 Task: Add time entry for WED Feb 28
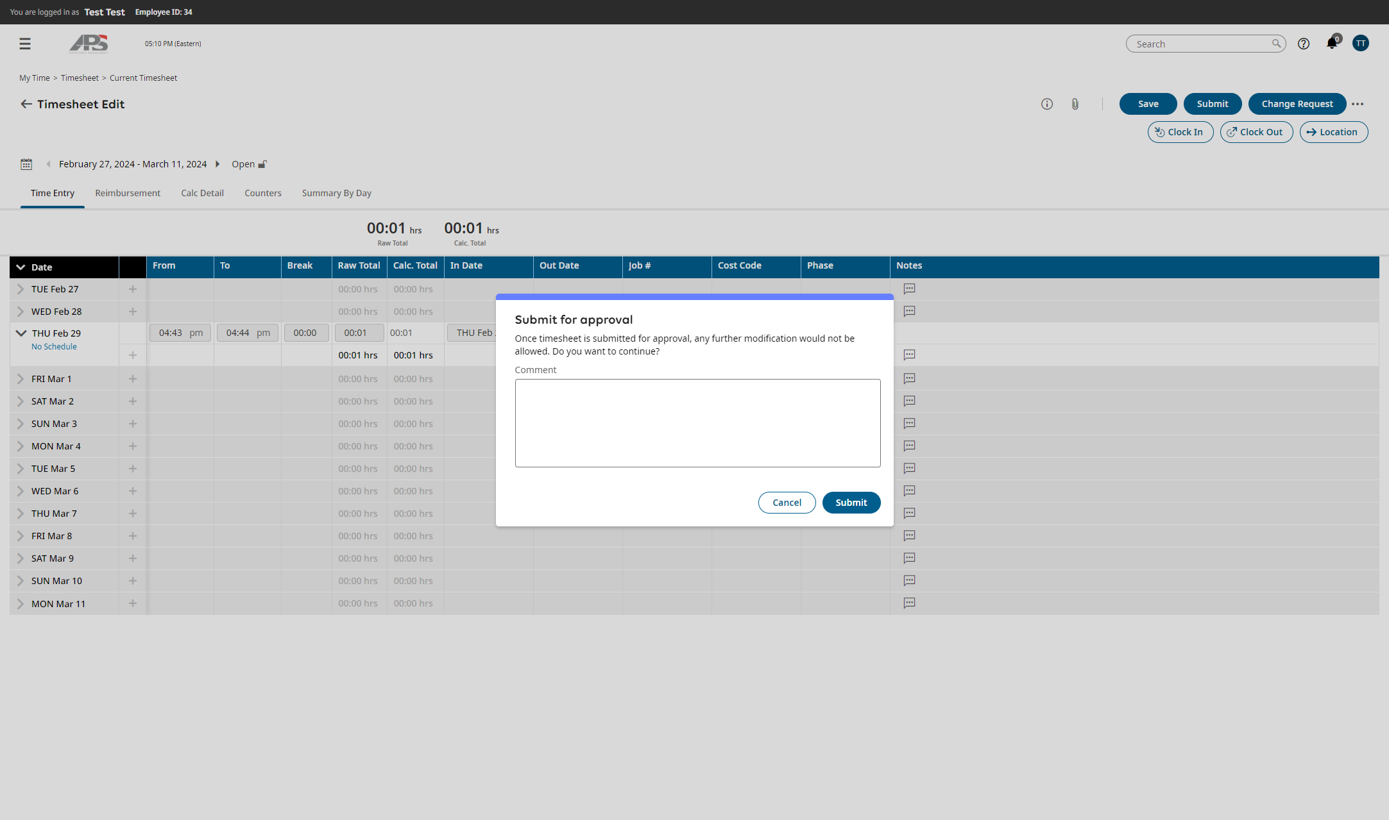[x=133, y=312]
